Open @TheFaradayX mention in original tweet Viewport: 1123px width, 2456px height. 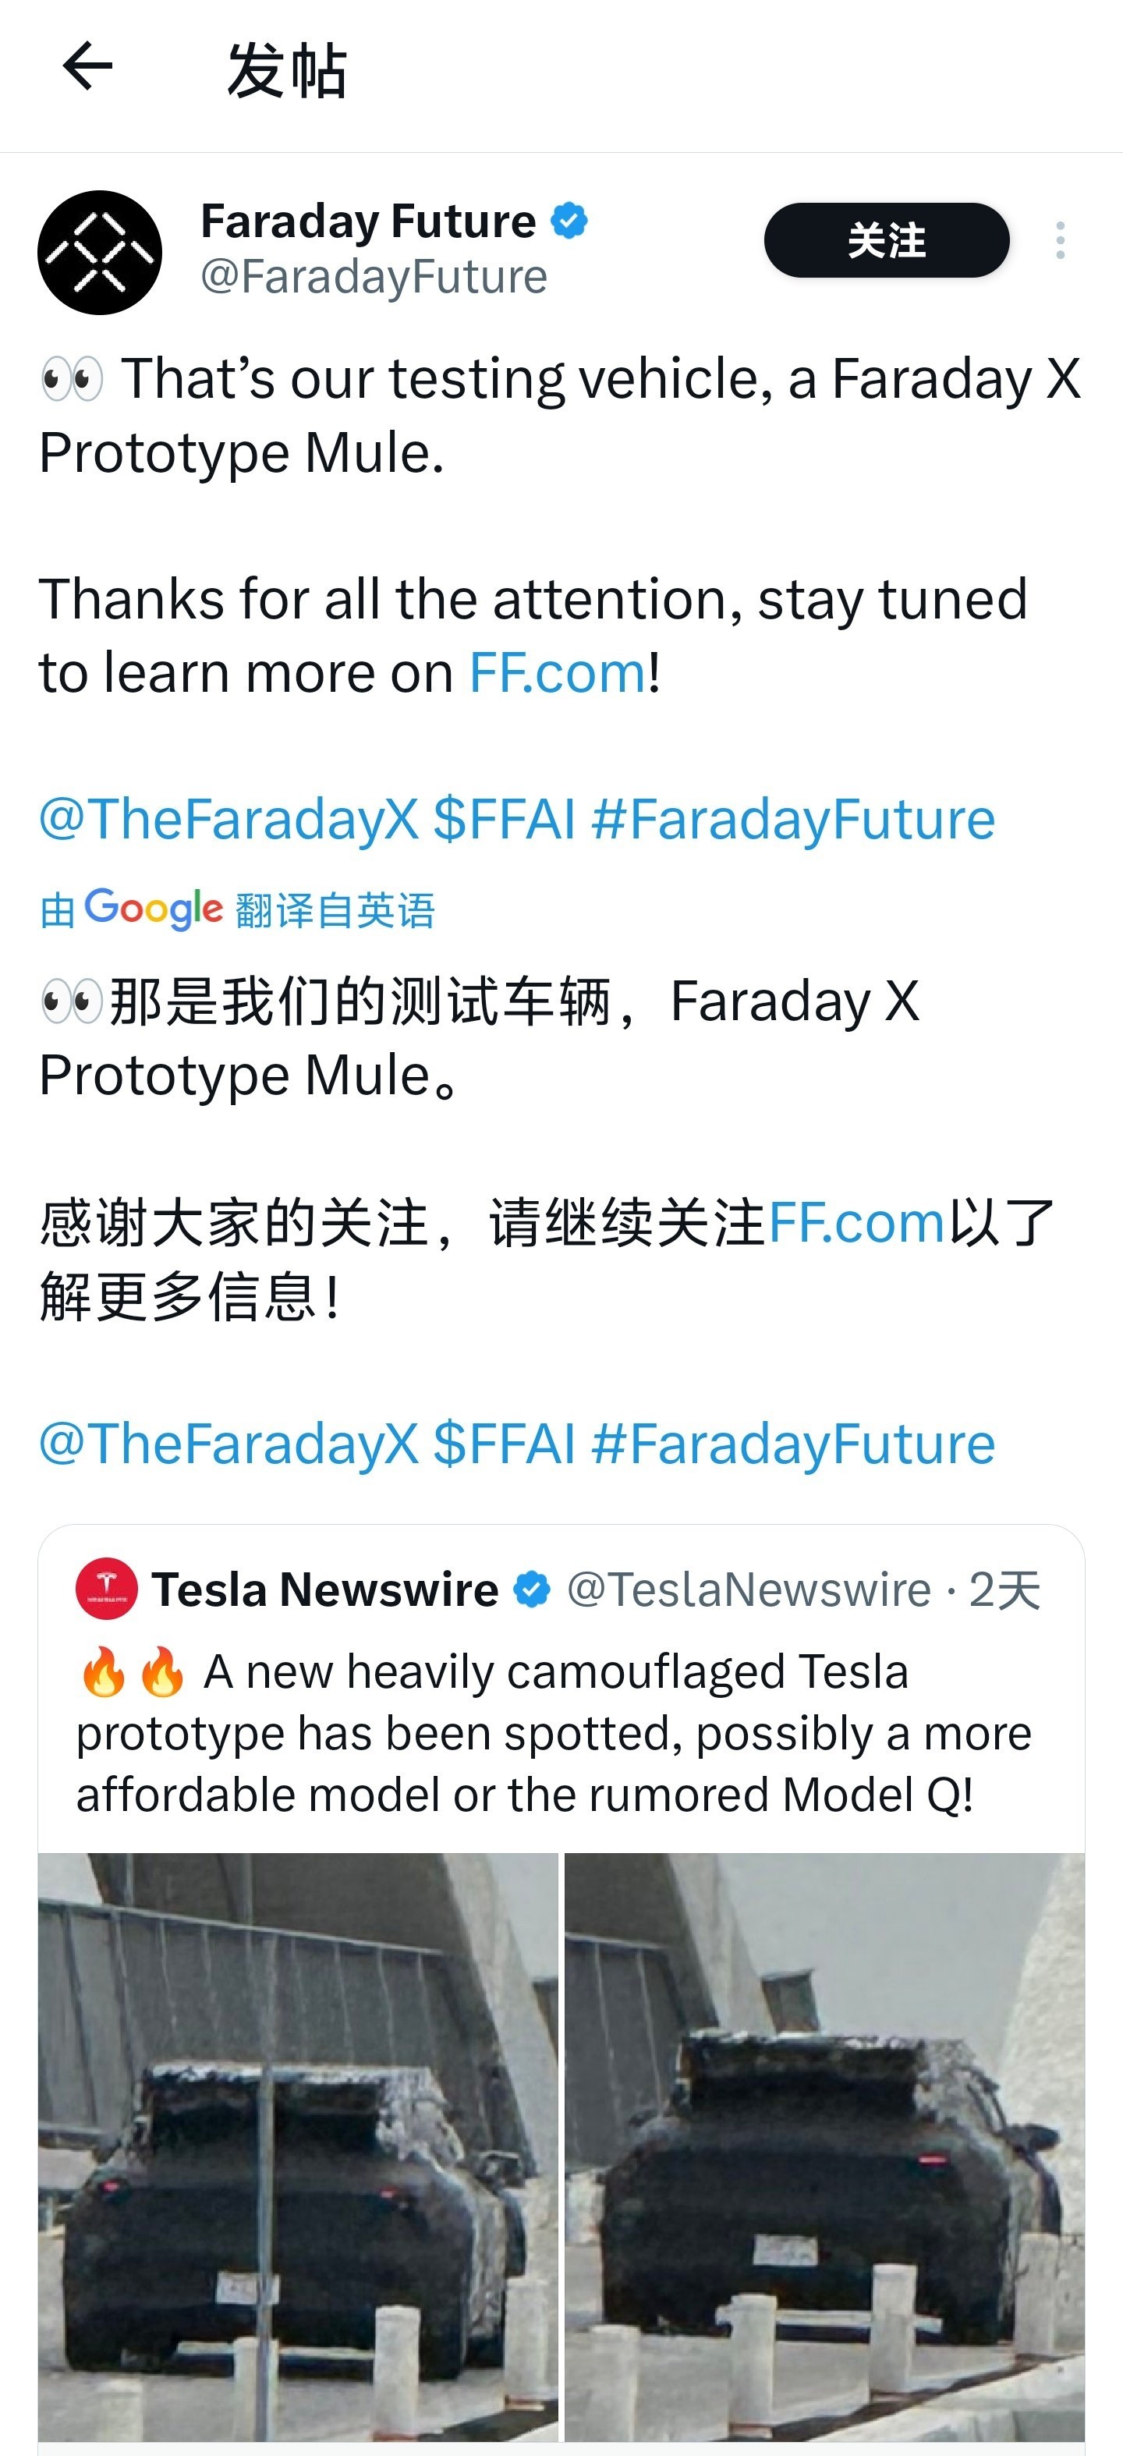(x=228, y=820)
